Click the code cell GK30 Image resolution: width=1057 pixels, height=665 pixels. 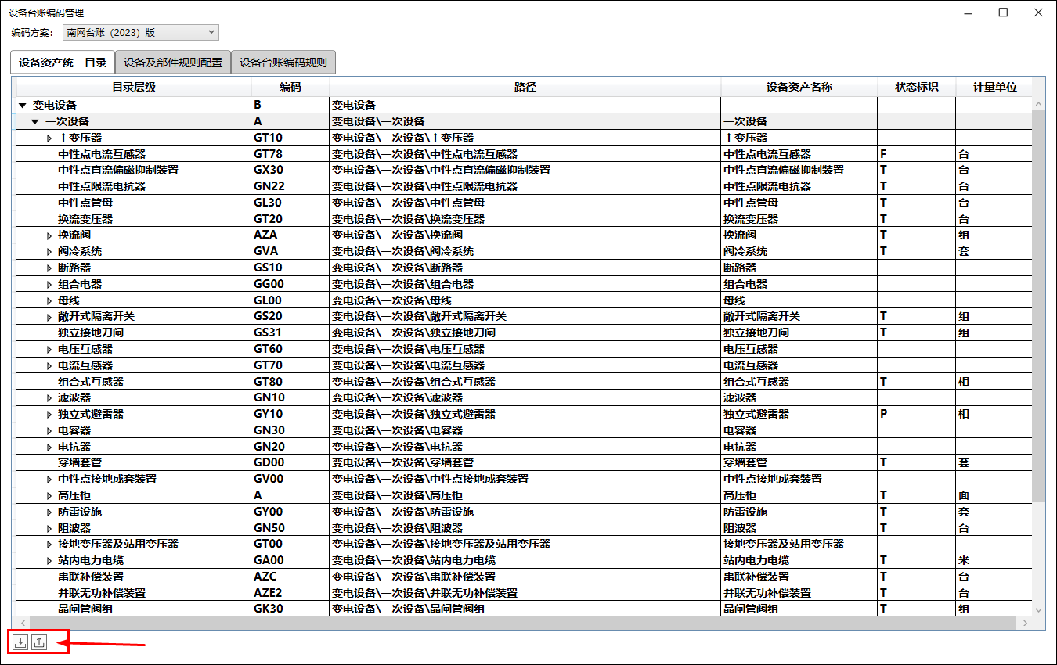(x=290, y=609)
